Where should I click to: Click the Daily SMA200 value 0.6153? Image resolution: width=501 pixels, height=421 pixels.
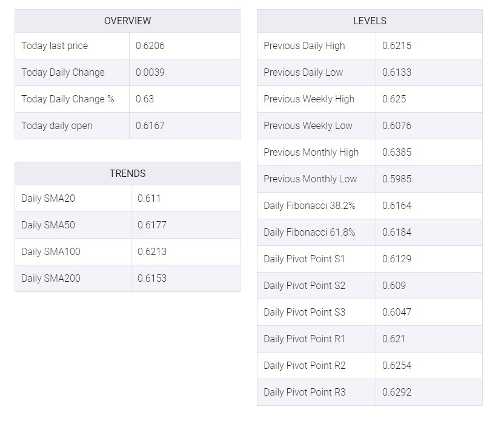[152, 278]
